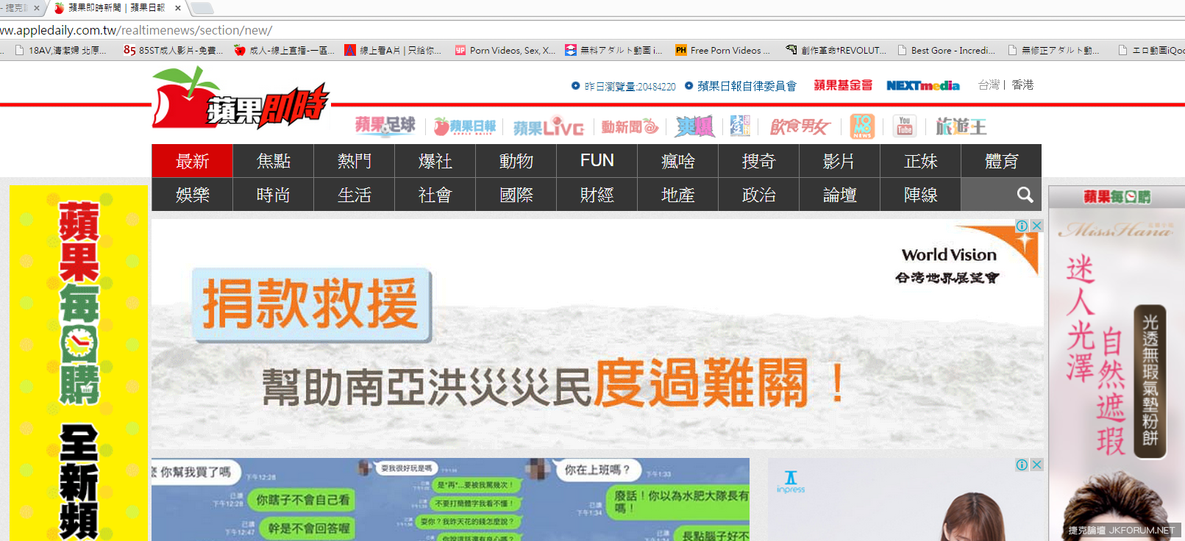The height and width of the screenshot is (541, 1185).
Task: Close the World Vision banner ad
Action: (x=1036, y=226)
